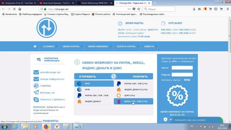Click the admin@ichanger.net email link
The width and height of the screenshot is (231, 130).
50,72
